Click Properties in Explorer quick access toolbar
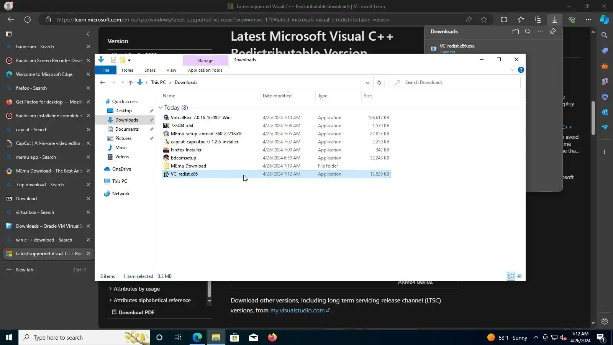This screenshot has height=345, width=613. 114,60
